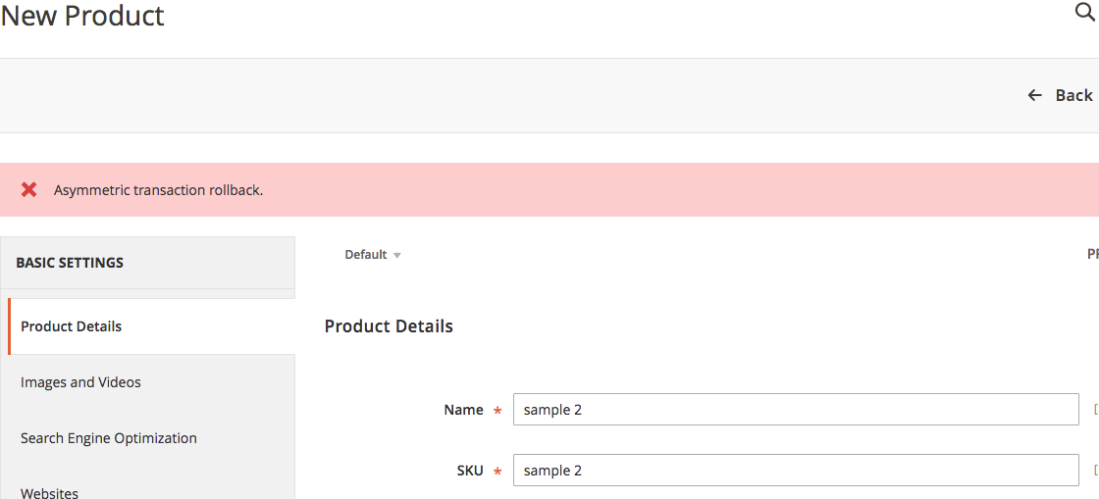
Task: Click the small arrow next to Default
Action: click(396, 256)
